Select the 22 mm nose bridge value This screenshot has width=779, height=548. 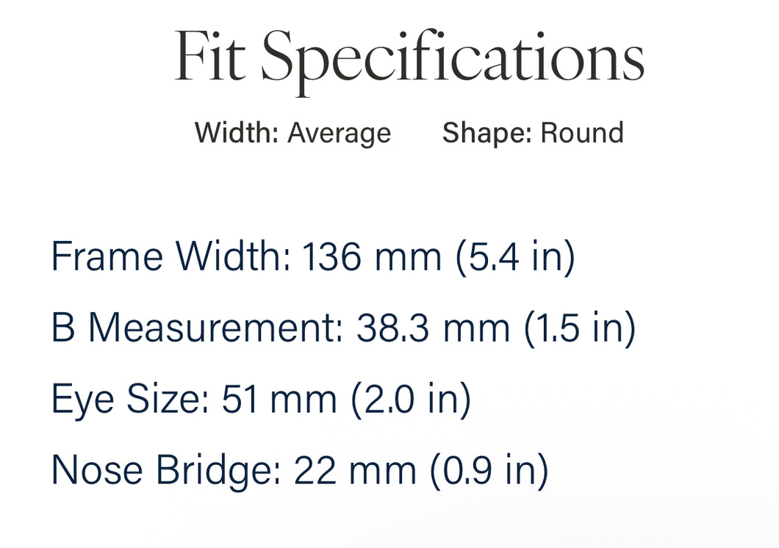coord(355,470)
